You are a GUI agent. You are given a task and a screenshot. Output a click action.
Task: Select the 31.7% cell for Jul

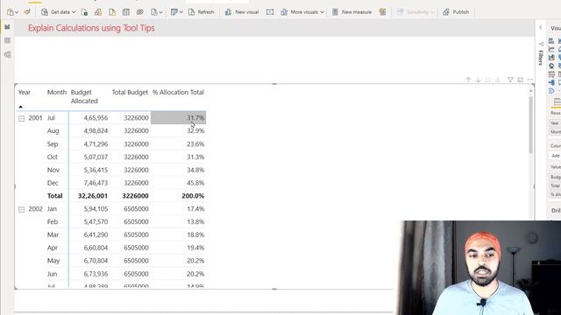[x=179, y=117]
